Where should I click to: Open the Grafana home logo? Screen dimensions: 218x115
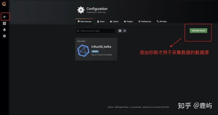point(4,4)
